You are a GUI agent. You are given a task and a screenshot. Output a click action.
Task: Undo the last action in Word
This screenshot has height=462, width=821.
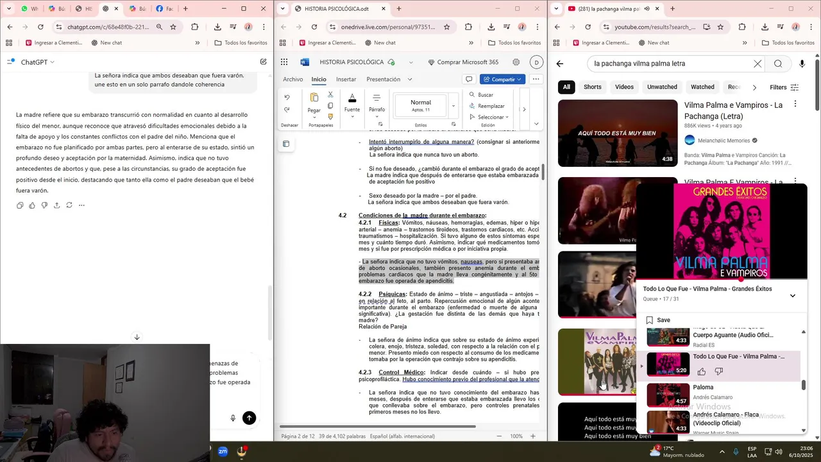pyautogui.click(x=287, y=98)
